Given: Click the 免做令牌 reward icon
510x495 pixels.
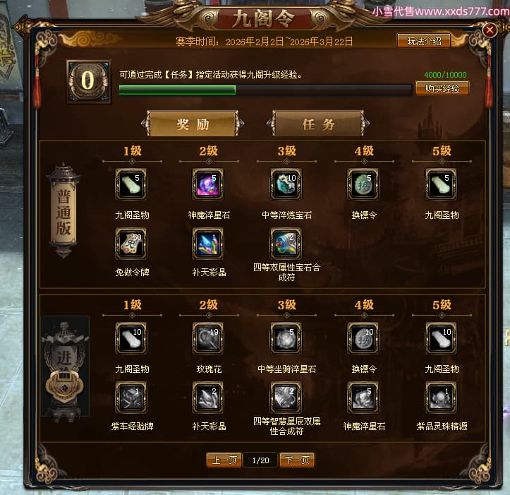Looking at the screenshot, I should pyautogui.click(x=131, y=244).
